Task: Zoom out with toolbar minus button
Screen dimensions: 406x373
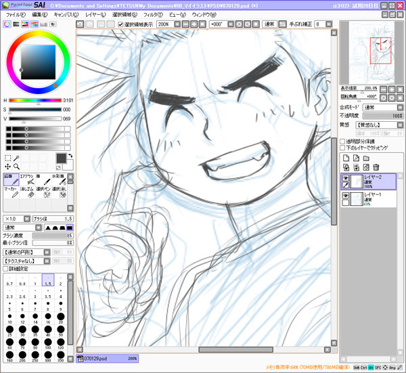Action: (185, 24)
